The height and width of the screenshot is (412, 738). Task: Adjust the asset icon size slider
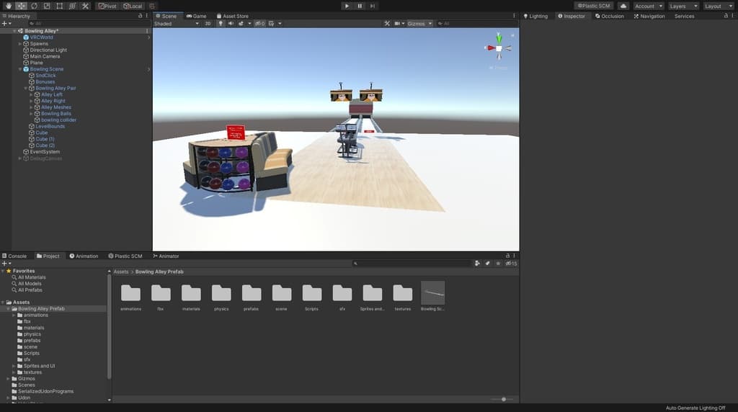503,399
